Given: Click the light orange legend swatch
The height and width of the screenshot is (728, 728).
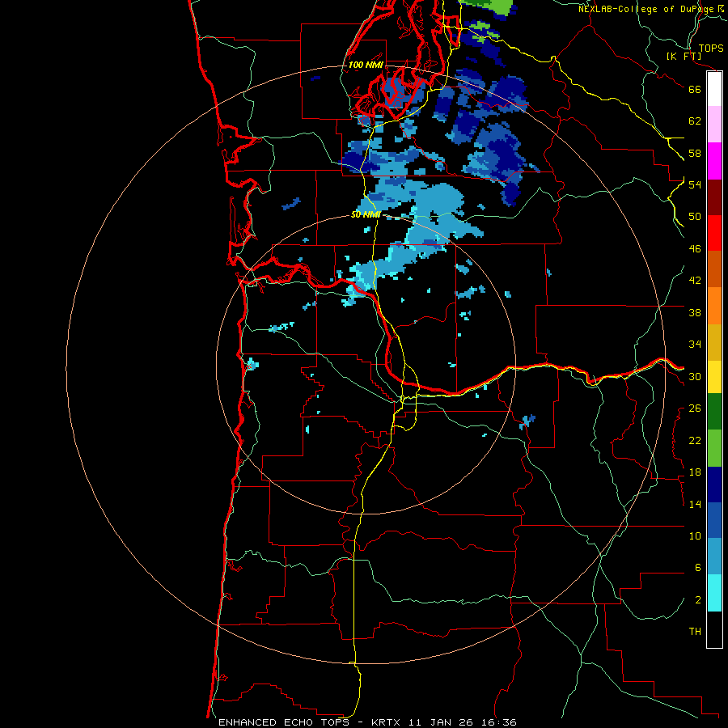Looking at the screenshot, I should pos(714,306).
